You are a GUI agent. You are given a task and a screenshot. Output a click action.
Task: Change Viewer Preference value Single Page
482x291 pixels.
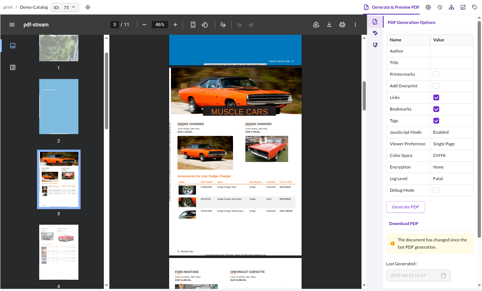(x=452, y=144)
